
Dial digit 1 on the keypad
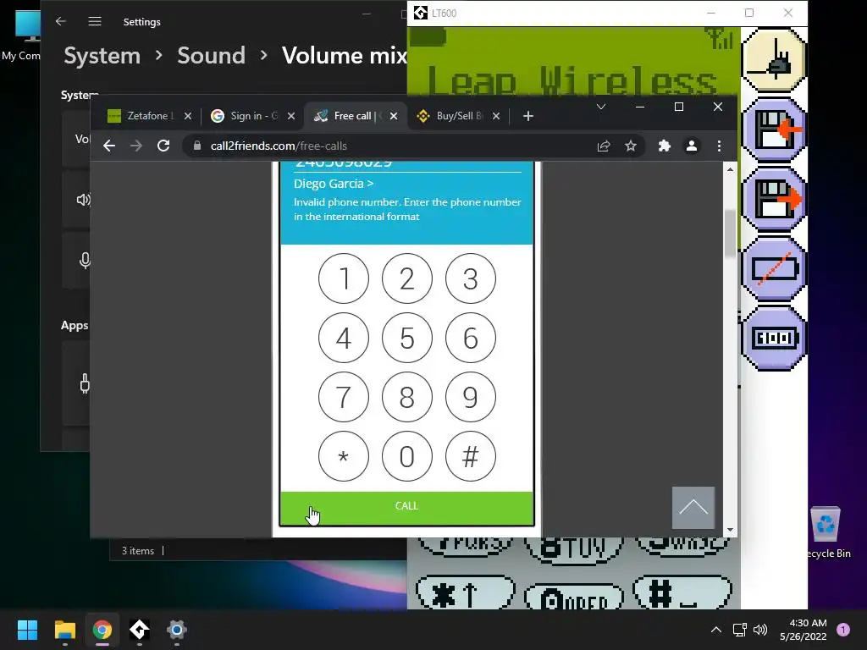tap(344, 278)
